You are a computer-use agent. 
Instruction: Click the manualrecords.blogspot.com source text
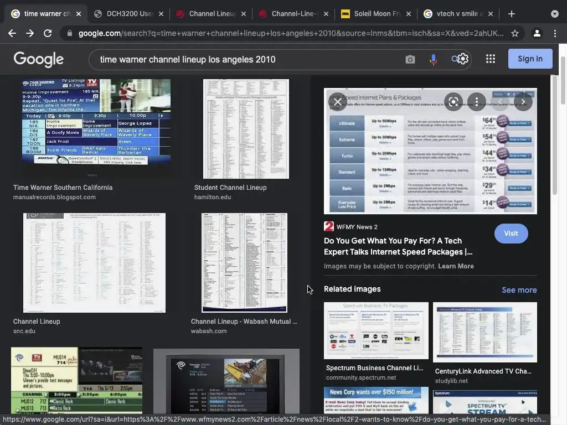54,198
